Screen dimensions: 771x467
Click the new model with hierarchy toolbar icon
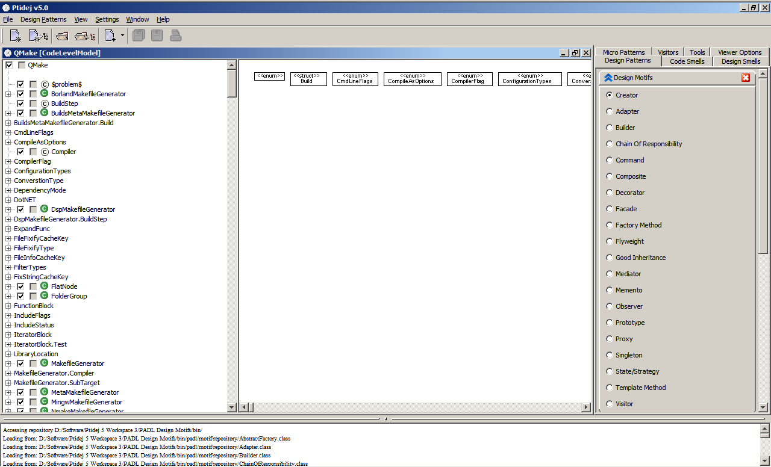click(37, 35)
